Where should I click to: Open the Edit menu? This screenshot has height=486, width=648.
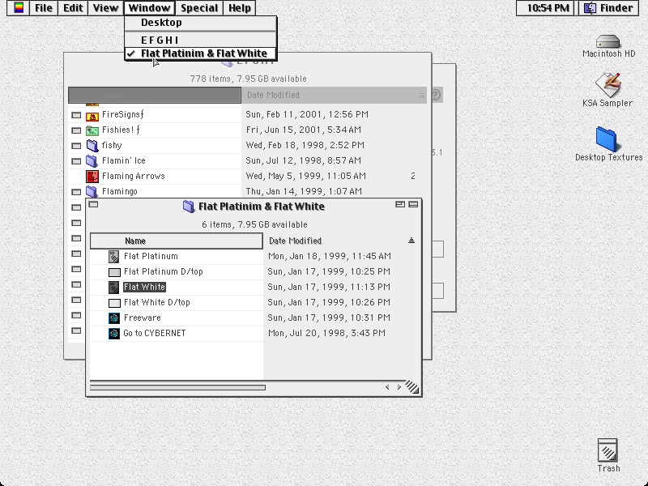pos(73,8)
